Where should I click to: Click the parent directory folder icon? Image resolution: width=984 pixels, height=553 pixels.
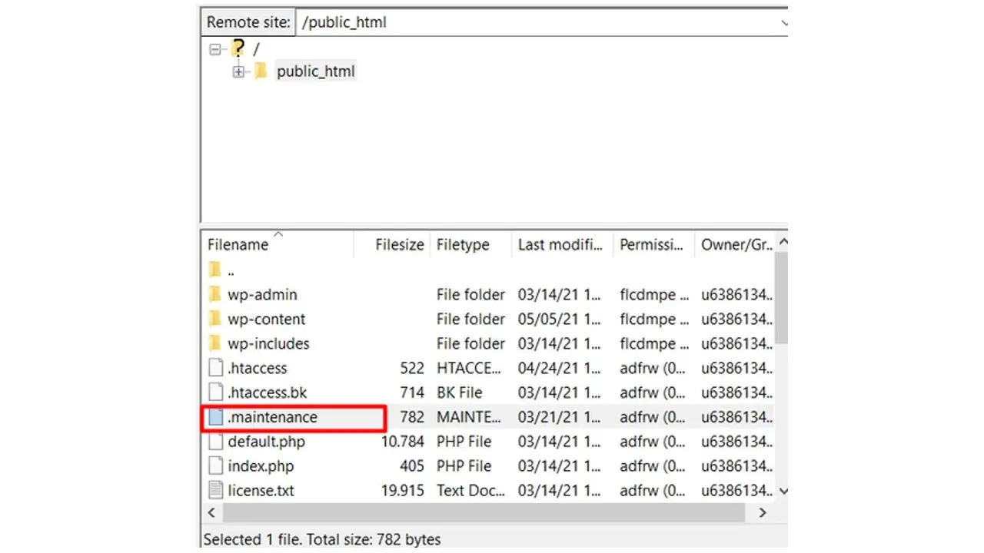pyautogui.click(x=215, y=270)
